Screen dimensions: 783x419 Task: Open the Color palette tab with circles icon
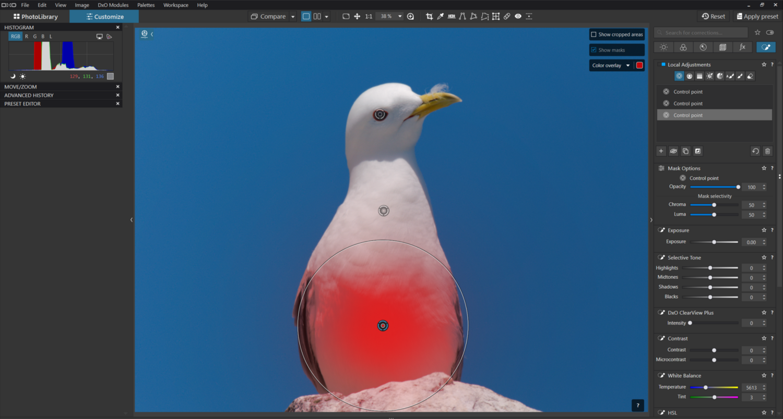(683, 47)
